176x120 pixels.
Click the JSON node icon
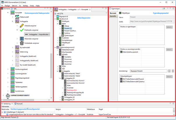coord(60,66)
